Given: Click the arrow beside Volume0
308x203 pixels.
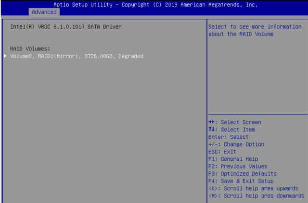Looking at the screenshot, I should click(x=5, y=56).
